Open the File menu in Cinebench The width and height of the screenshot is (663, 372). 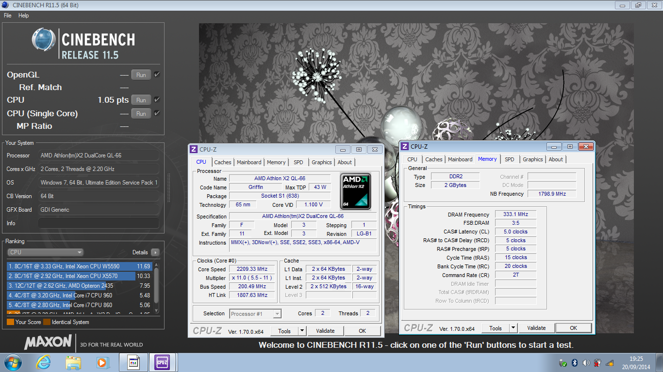click(x=7, y=15)
